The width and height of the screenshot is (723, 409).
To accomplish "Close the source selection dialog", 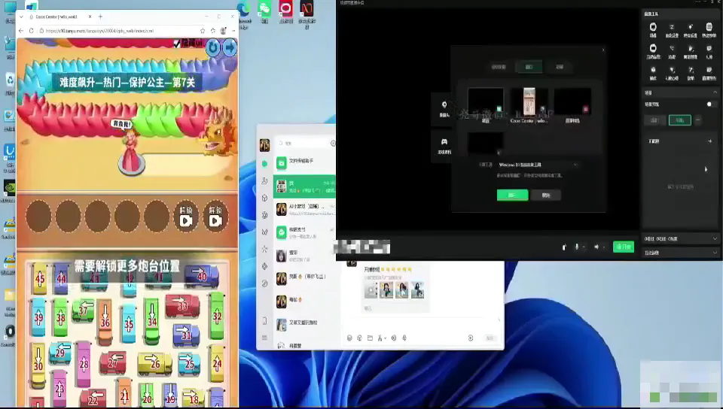I will pyautogui.click(x=603, y=50).
